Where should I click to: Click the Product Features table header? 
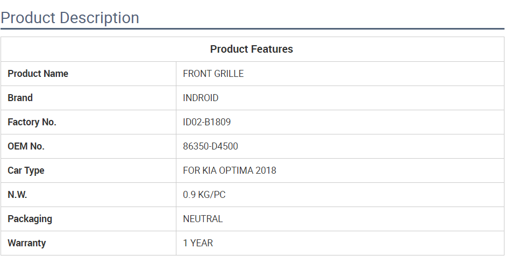coord(251,49)
